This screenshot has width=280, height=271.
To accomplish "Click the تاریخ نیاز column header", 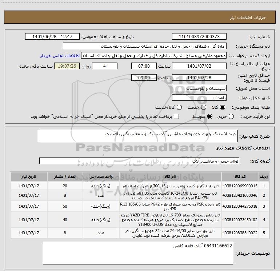I will click(x=29, y=176).
